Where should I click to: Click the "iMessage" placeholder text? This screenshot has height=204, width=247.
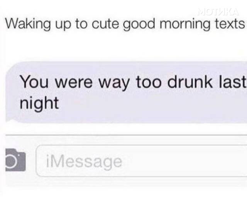coord(84,162)
